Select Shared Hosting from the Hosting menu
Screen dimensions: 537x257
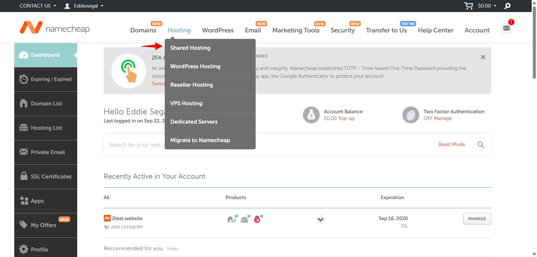[190, 48]
